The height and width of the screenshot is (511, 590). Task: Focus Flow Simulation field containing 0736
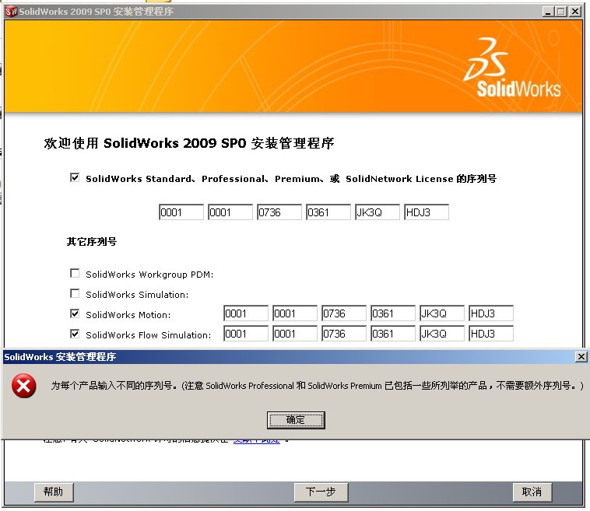coord(344,334)
